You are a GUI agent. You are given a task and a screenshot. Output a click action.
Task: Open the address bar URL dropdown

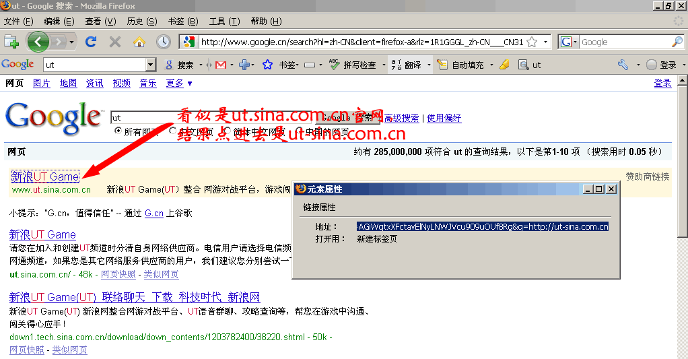tap(545, 42)
